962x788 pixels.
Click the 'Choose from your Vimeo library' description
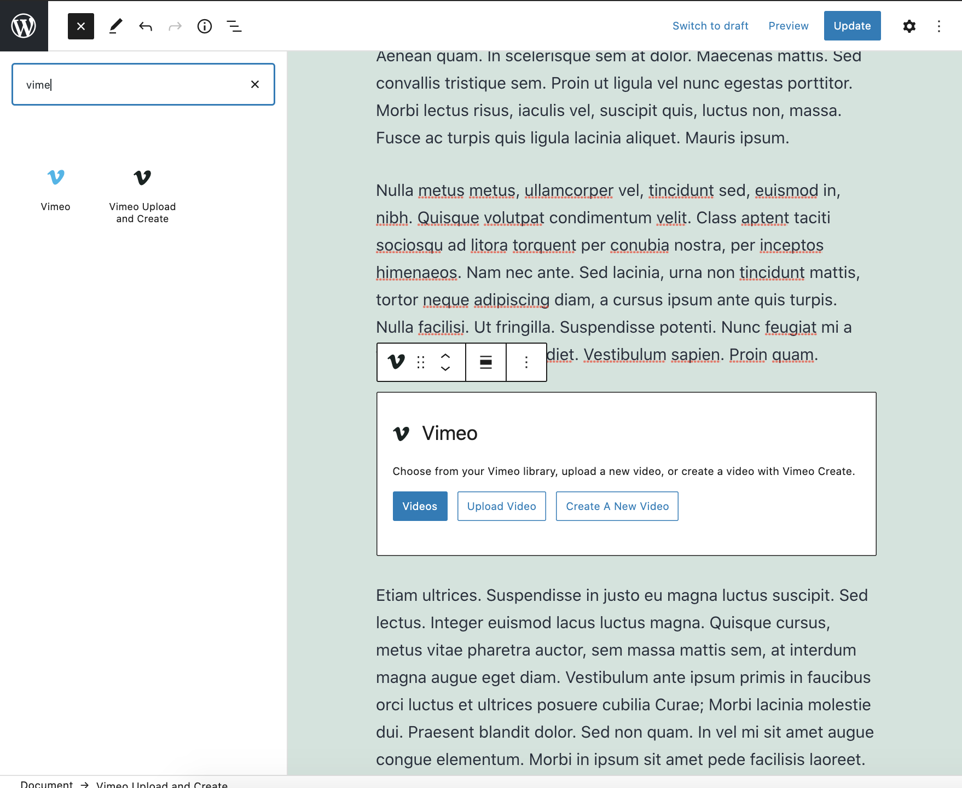(x=624, y=471)
